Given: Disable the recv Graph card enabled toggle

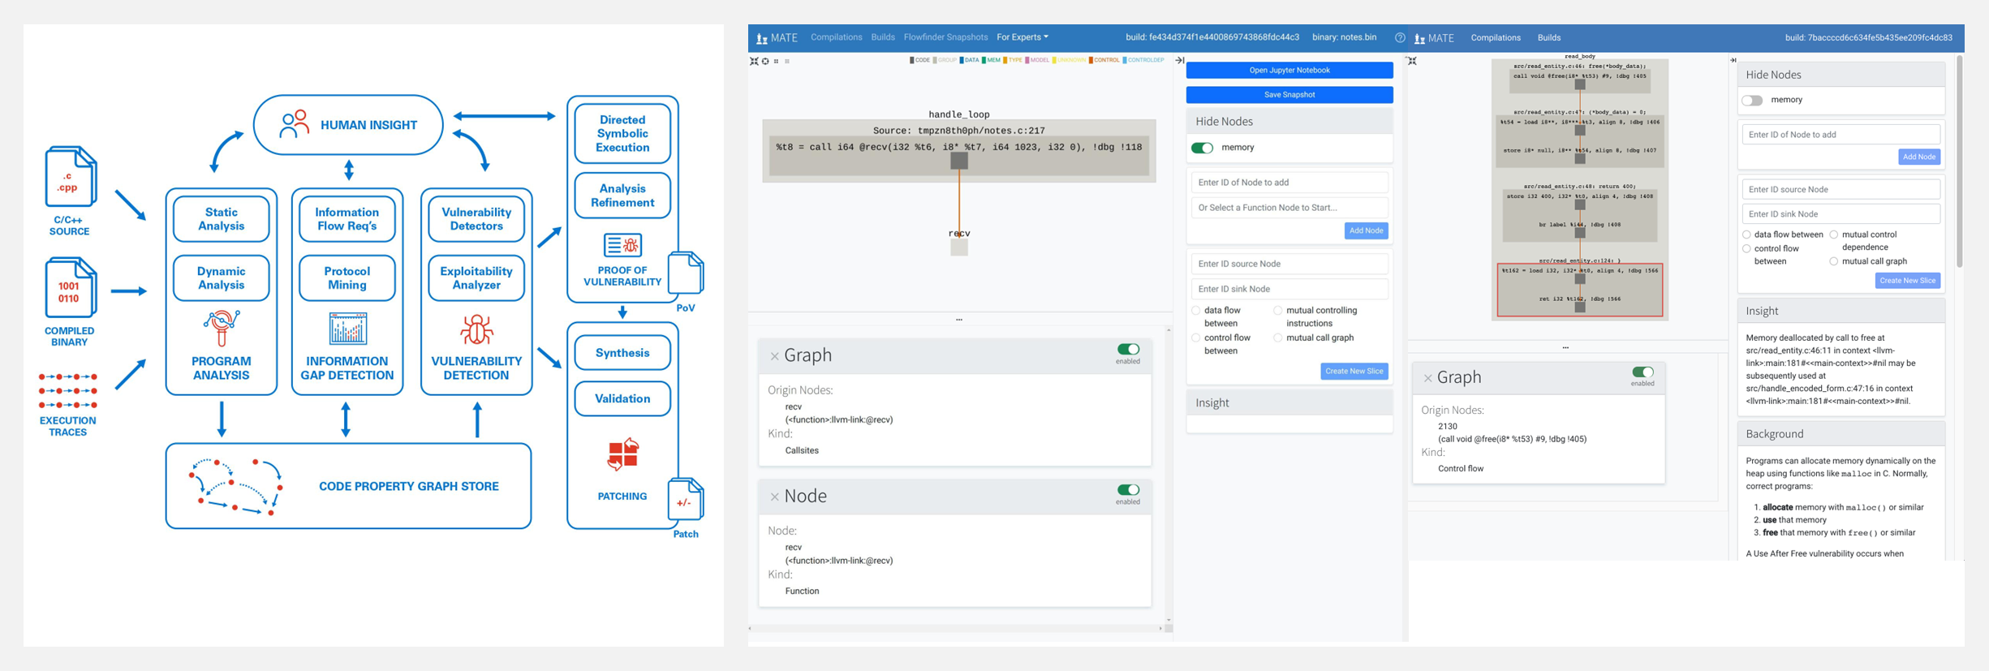Looking at the screenshot, I should coord(1128,350).
